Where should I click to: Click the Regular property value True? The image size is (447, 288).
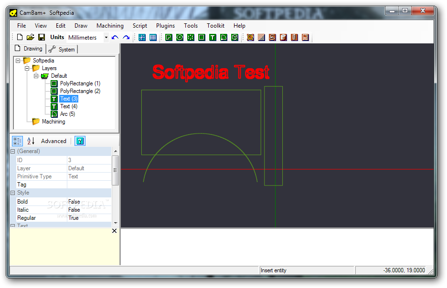pos(89,218)
